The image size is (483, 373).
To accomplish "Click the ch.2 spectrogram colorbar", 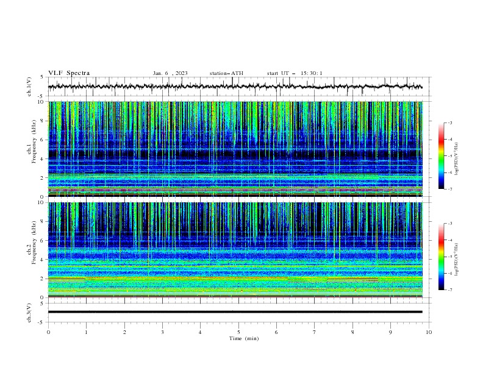I will pyautogui.click(x=441, y=257).
